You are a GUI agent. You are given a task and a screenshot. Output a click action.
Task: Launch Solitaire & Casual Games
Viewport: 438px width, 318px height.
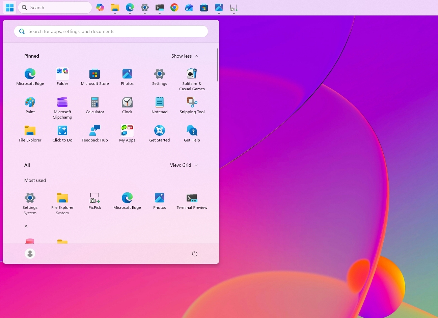[x=192, y=79]
